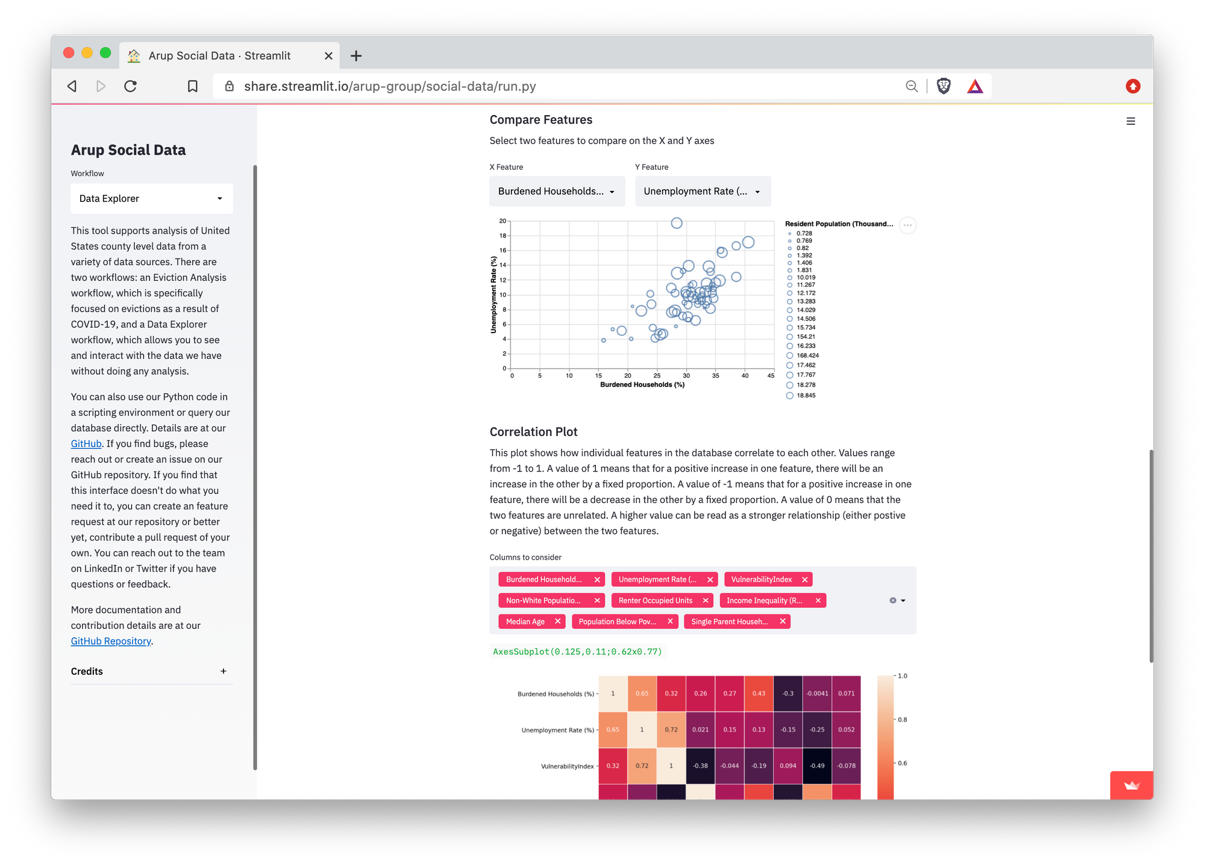
Task: Click macOS yellow minimize button
Action: pos(87,53)
